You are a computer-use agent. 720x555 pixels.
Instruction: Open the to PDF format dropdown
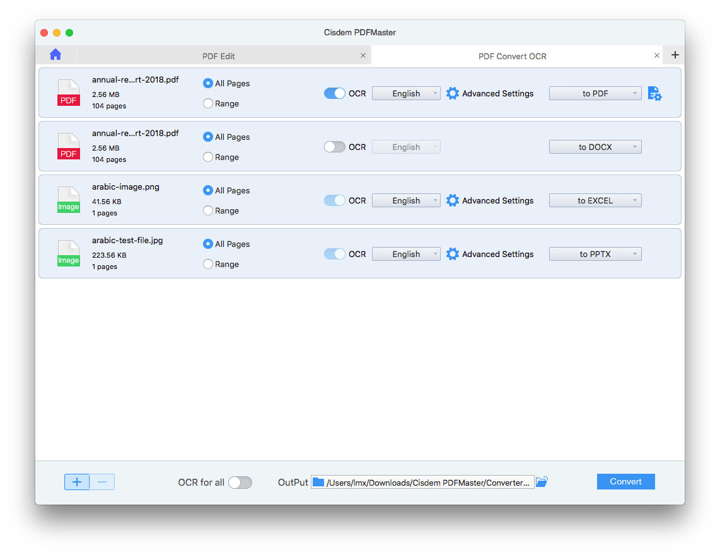(x=595, y=93)
